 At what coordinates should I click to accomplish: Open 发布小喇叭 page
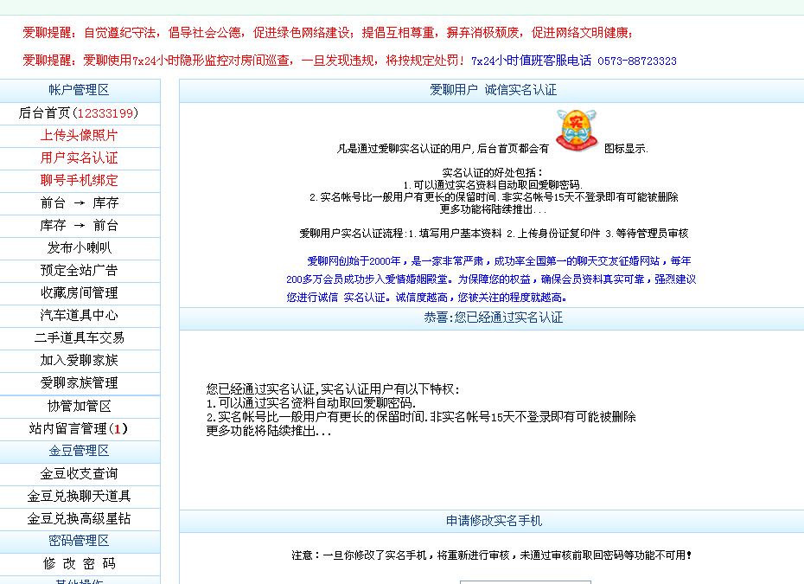pos(79,247)
